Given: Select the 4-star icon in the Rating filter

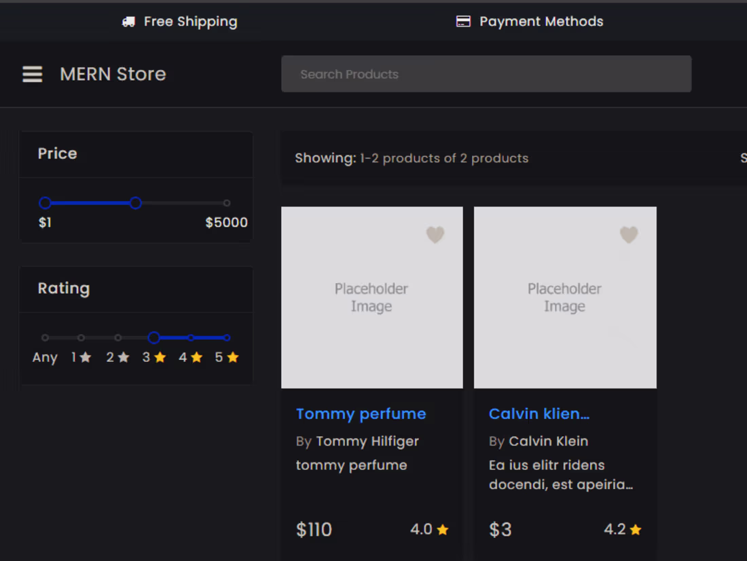Looking at the screenshot, I should tap(196, 356).
